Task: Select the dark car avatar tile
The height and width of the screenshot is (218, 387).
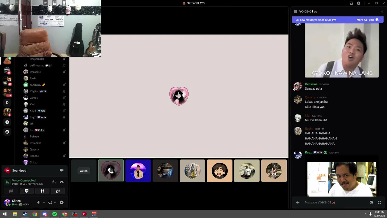Action: pos(165,171)
